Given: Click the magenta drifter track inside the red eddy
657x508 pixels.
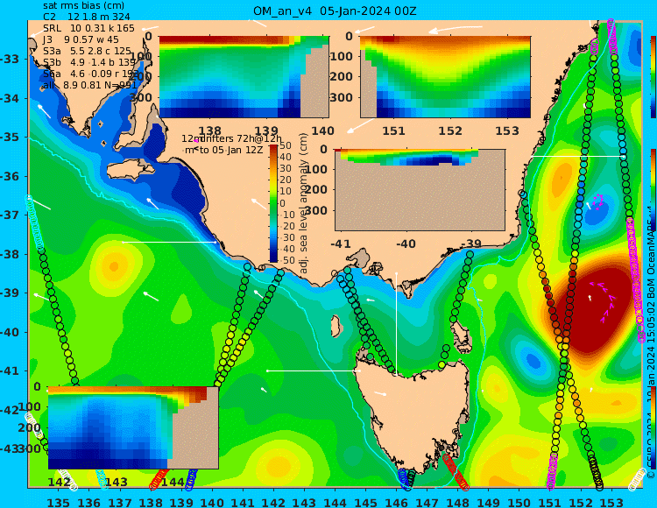Looking at the screenshot, I should tap(604, 301).
